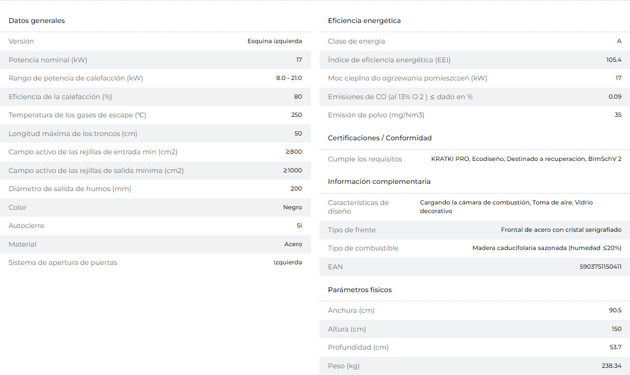
Task: Click the 'Color' value Negro
Action: pyautogui.click(x=292, y=207)
